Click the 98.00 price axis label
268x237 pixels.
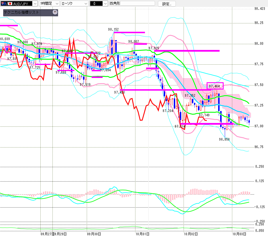(x=259, y=44)
